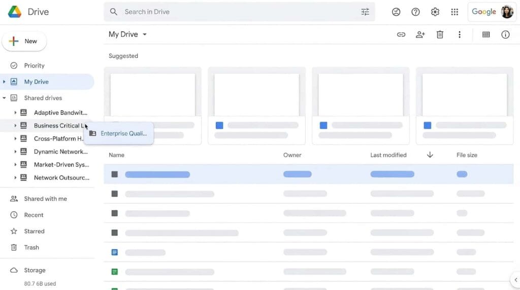The height and width of the screenshot is (290, 520).
Task: Open Storage usage page
Action: coord(35,270)
